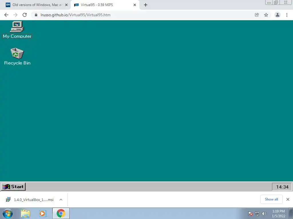Open a new browser tab
Screen dimensions: 293x219
tap(146, 5)
